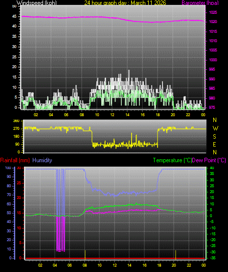The width and height of the screenshot is (228, 272).
Task: Click the Barometer (hpa) axis label
Action: click(x=200, y=3)
